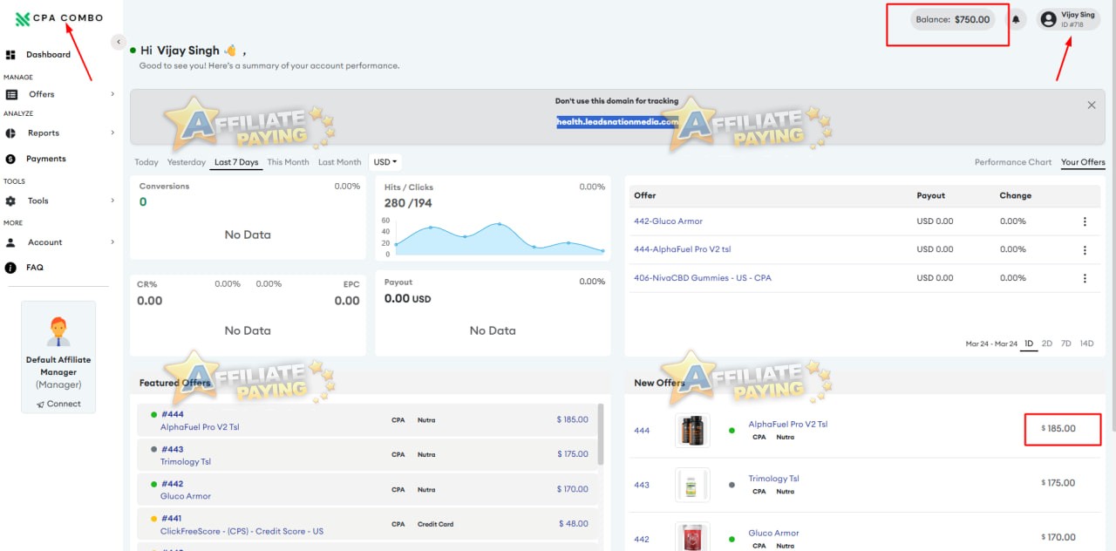This screenshot has height=551, width=1116.
Task: Open the 444-AlphaFuel Pro V2 tsl link
Action: pos(682,249)
